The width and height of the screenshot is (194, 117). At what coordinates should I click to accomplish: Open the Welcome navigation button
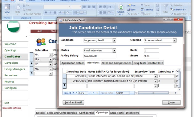15,44
